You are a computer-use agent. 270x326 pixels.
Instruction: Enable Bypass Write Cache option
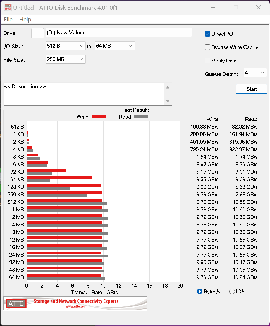point(207,47)
